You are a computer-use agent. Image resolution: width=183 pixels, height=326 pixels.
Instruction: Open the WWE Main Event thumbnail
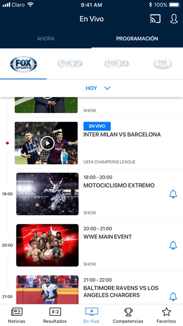pyautogui.click(x=47, y=245)
